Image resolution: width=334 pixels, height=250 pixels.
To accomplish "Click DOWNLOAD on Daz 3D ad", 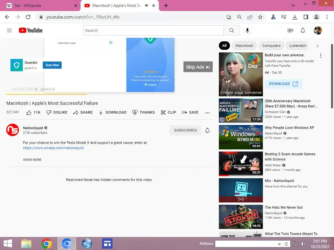I will [283, 84].
